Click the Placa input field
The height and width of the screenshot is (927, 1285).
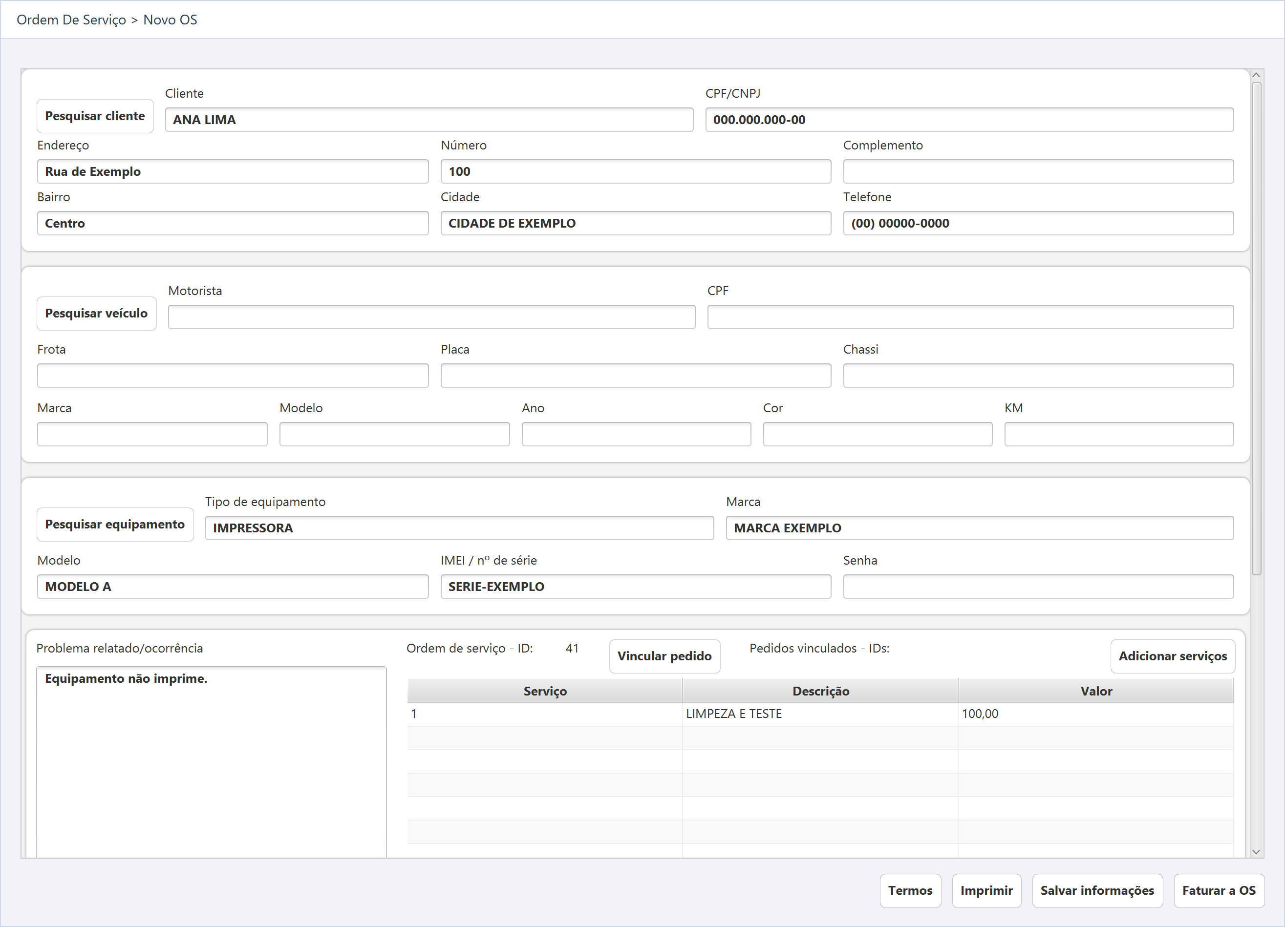636,376
